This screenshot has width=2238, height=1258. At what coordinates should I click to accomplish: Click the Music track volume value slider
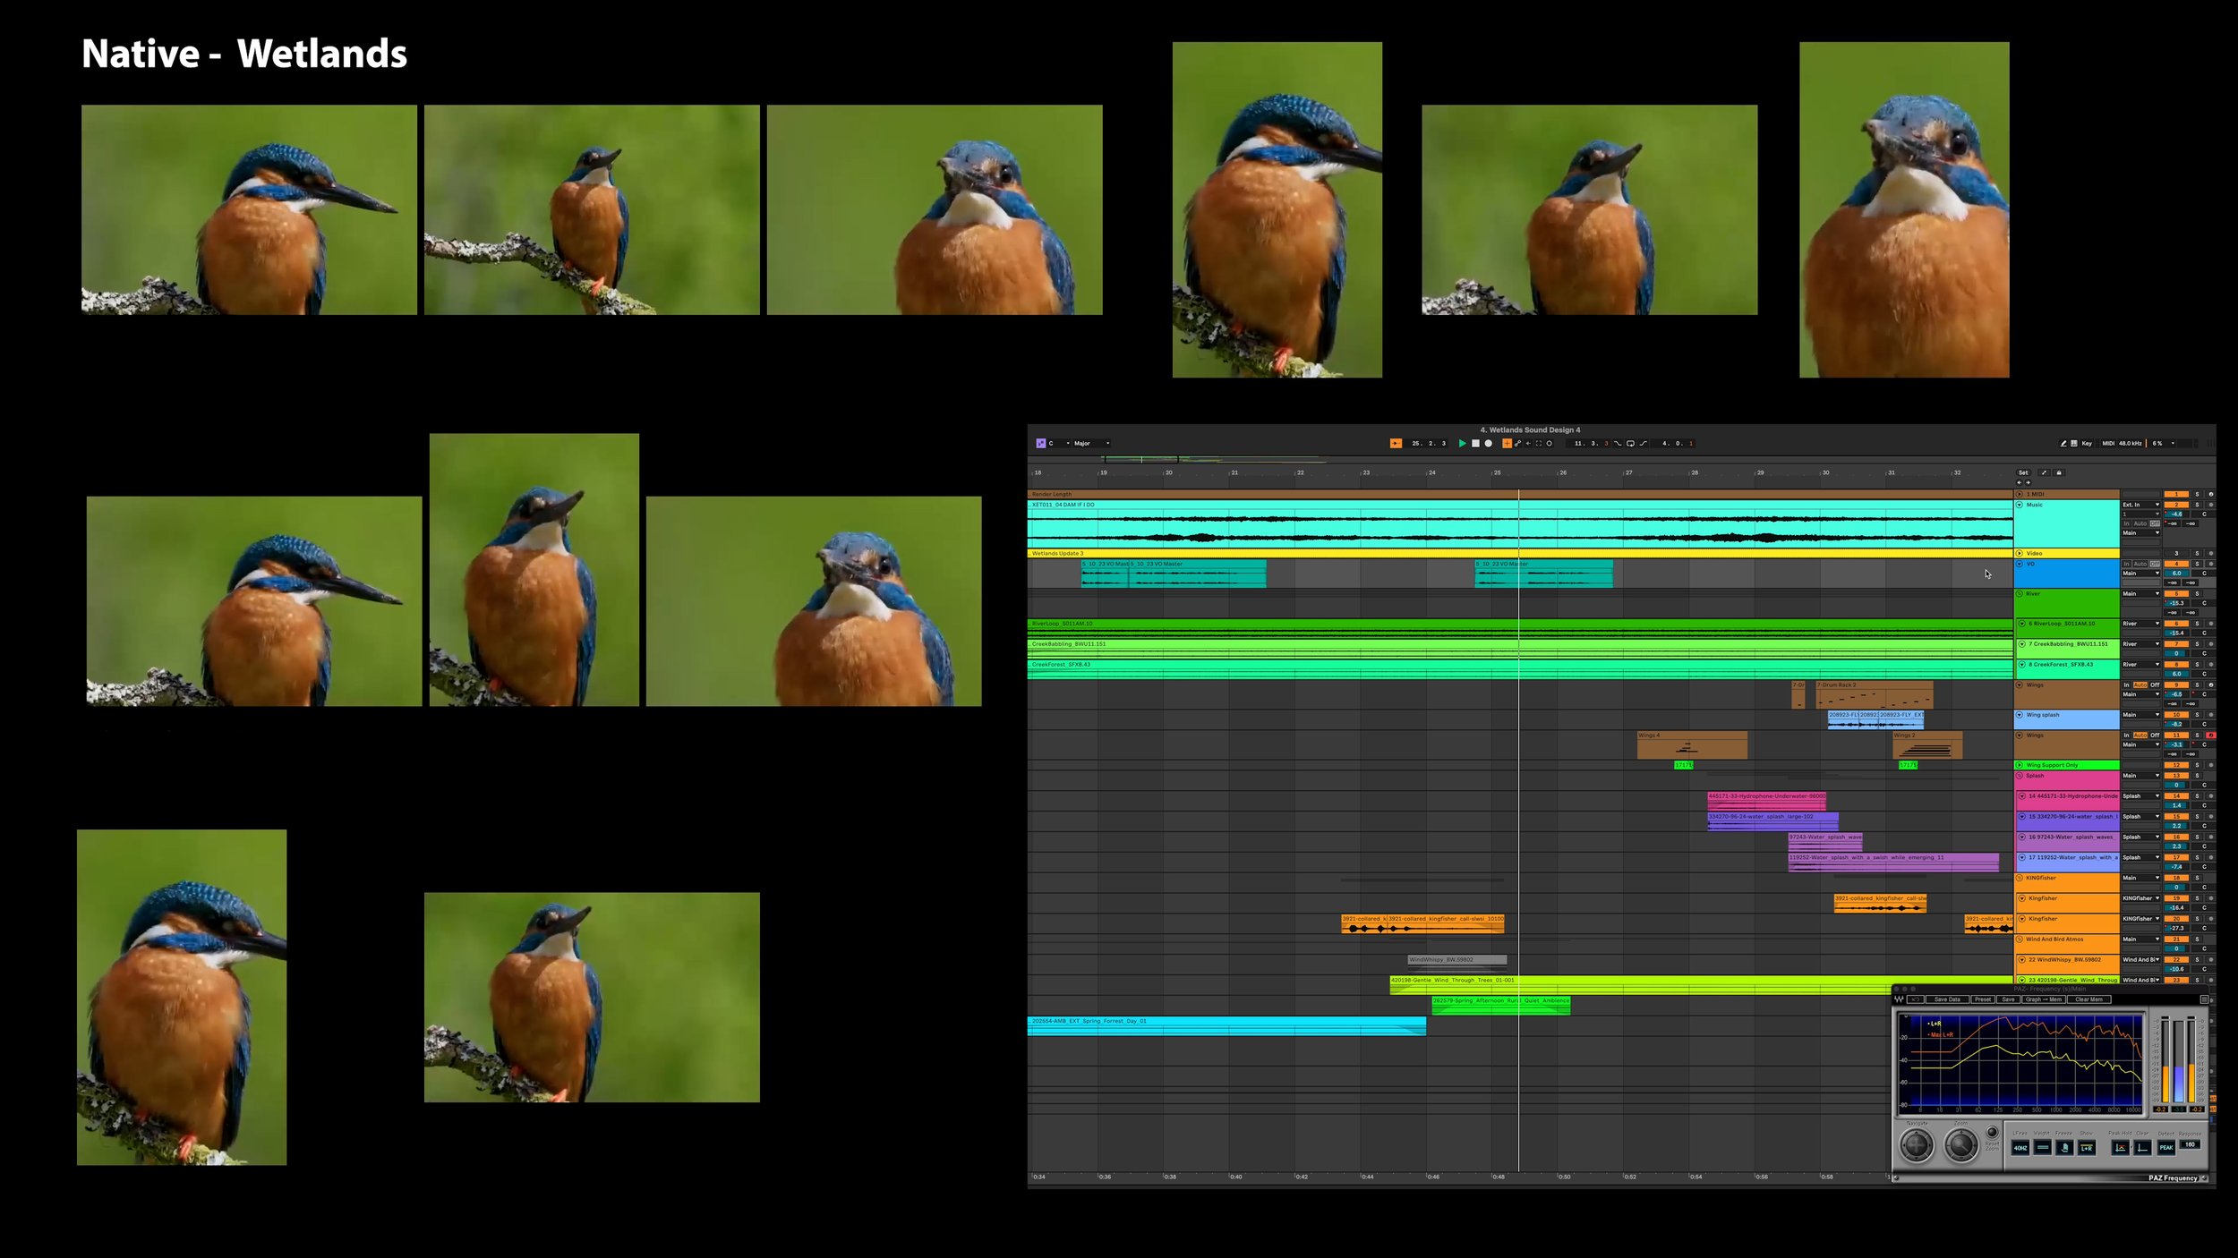click(x=2176, y=514)
